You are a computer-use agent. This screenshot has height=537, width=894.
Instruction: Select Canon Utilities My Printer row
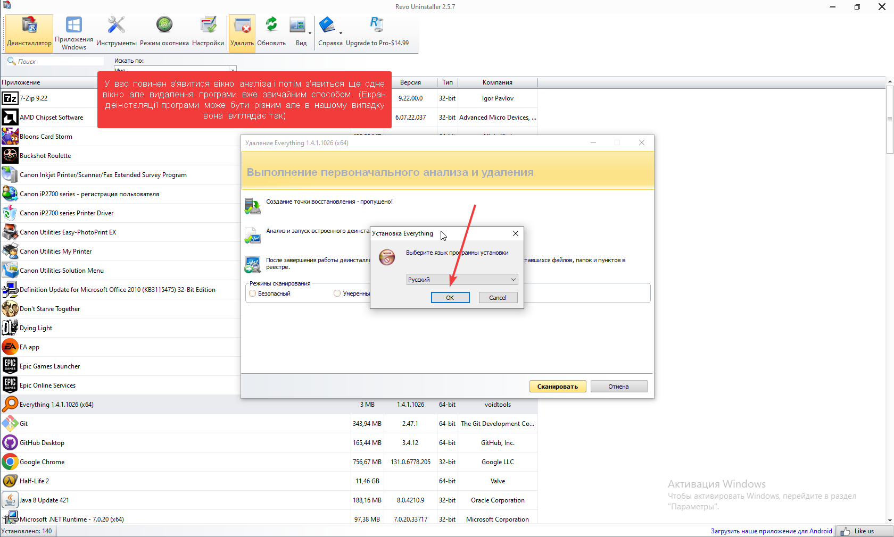(121, 251)
